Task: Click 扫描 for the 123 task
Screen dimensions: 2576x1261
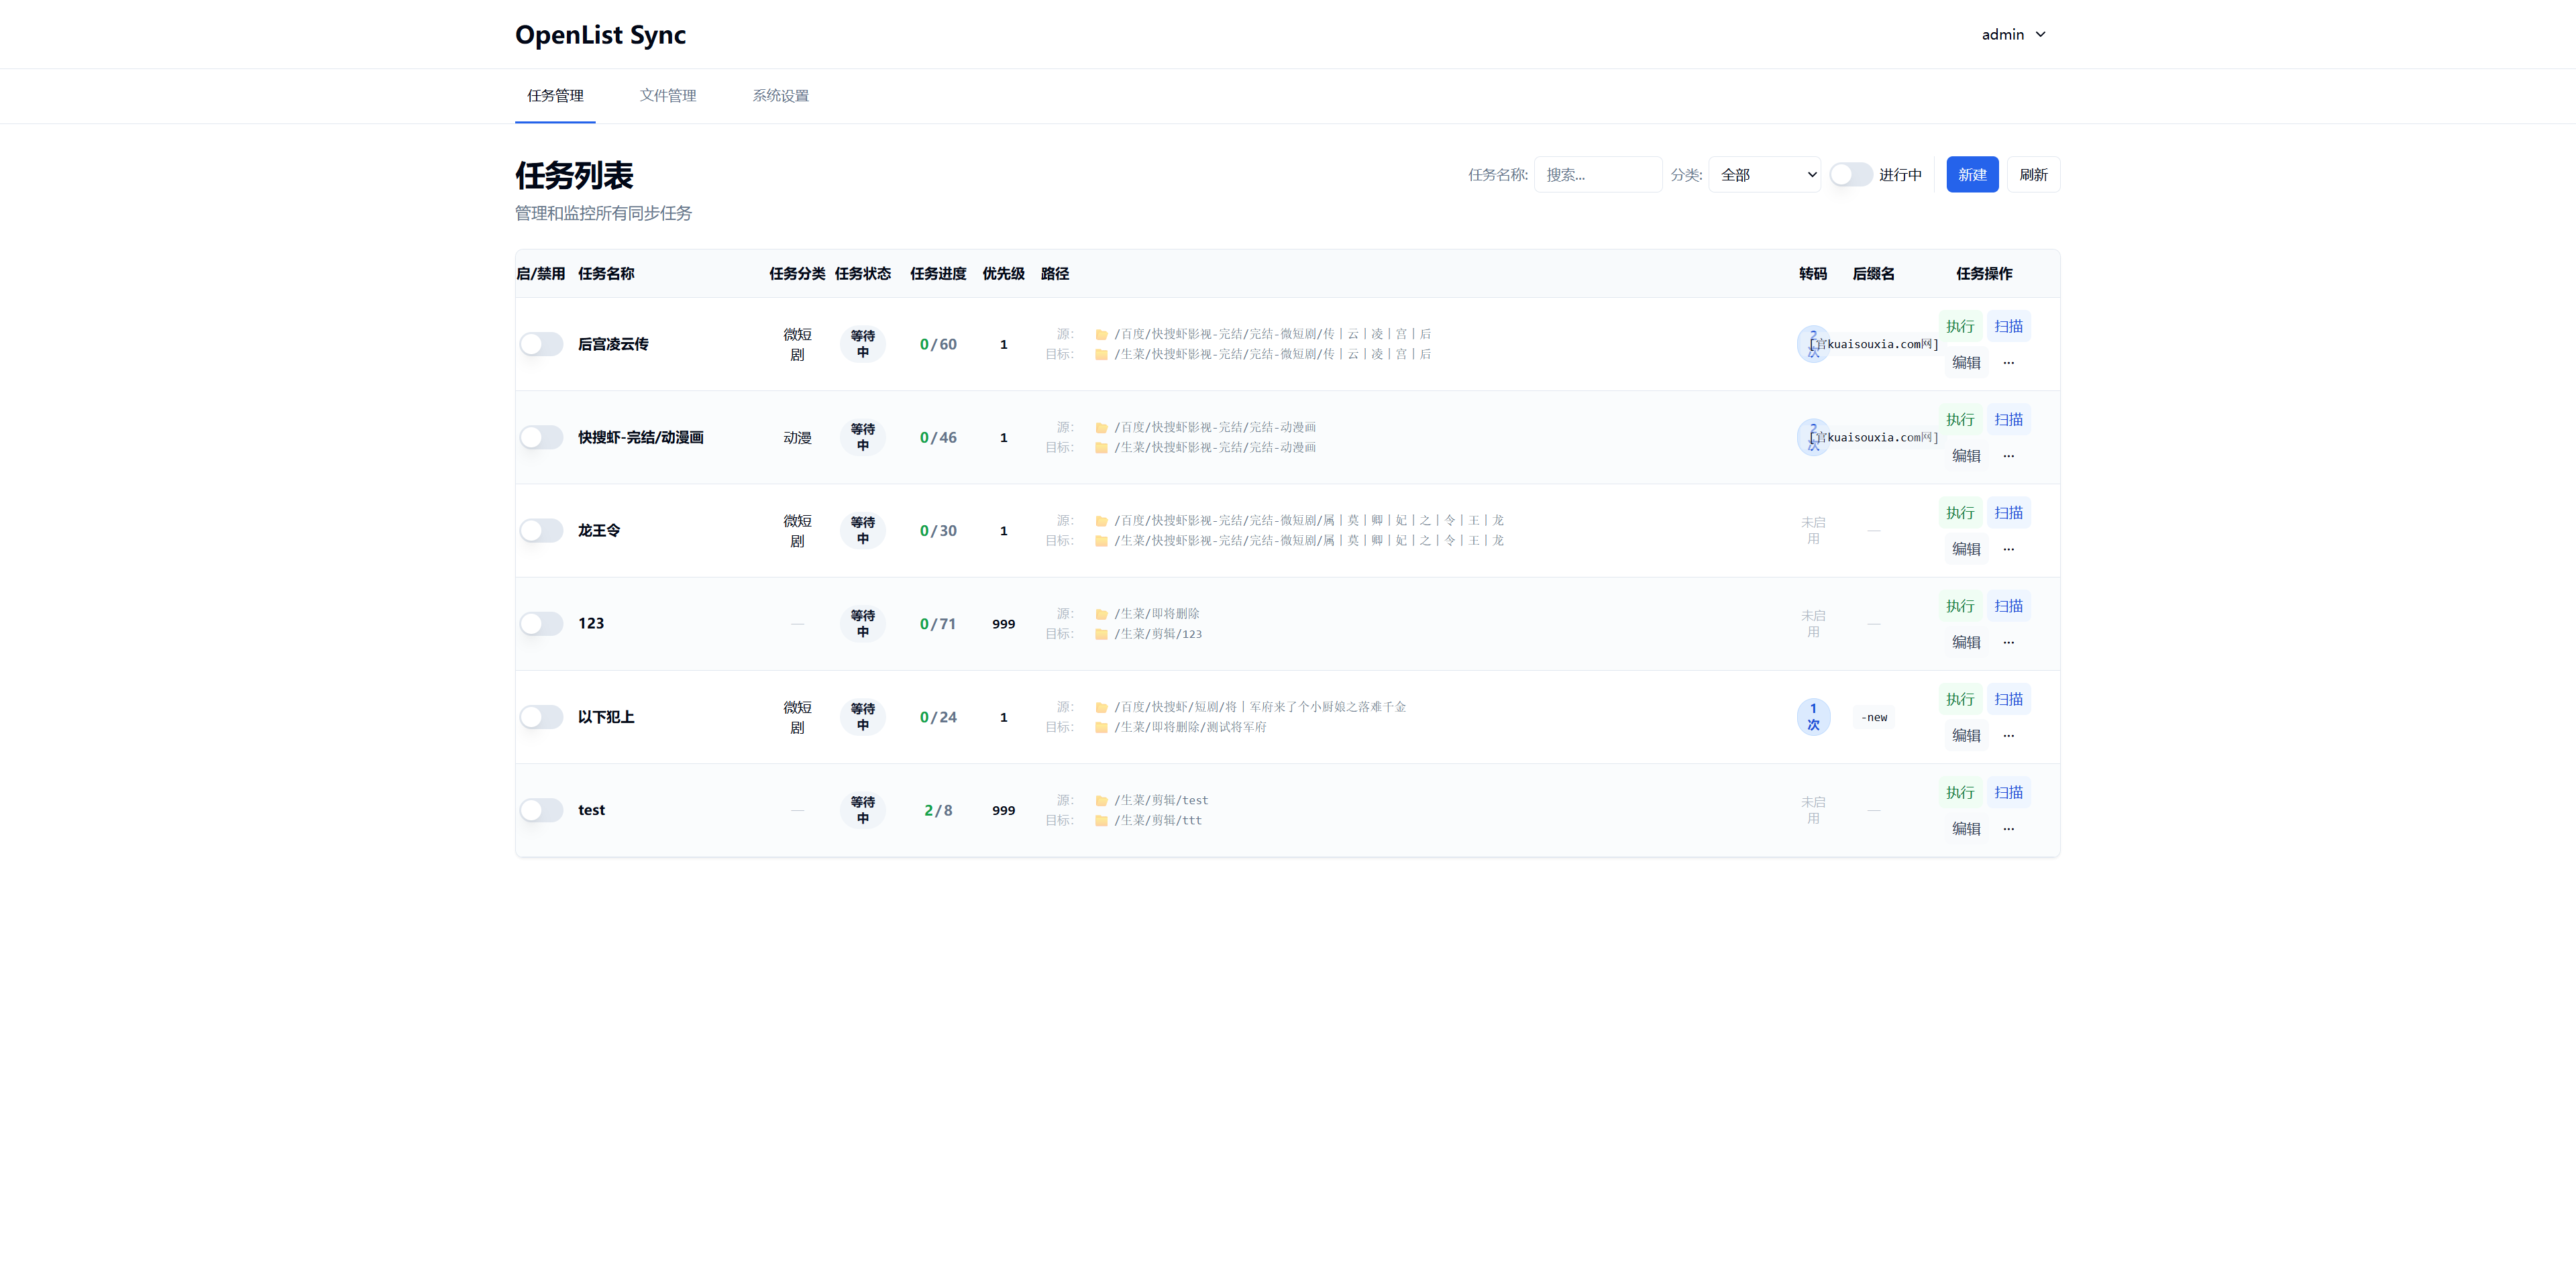Action: [x=2007, y=606]
